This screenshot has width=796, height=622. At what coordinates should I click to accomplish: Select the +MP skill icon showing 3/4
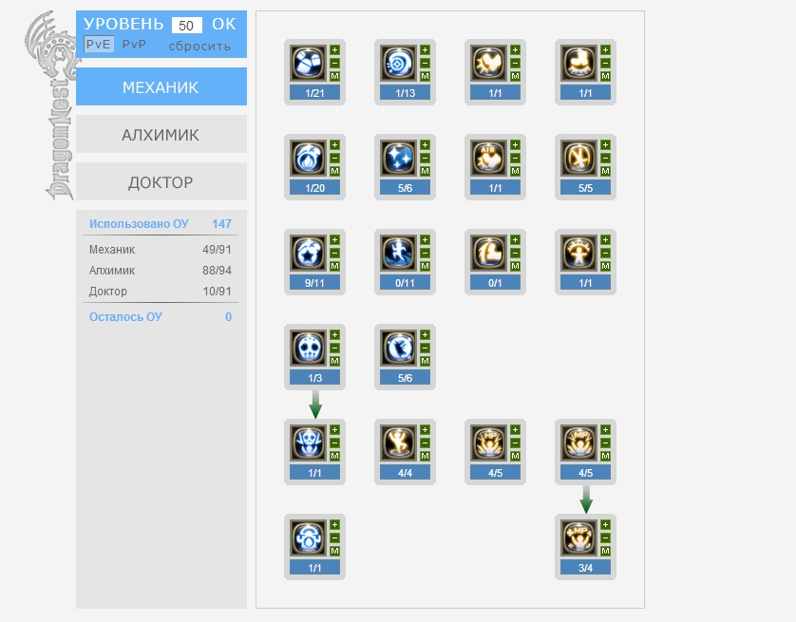pos(579,537)
